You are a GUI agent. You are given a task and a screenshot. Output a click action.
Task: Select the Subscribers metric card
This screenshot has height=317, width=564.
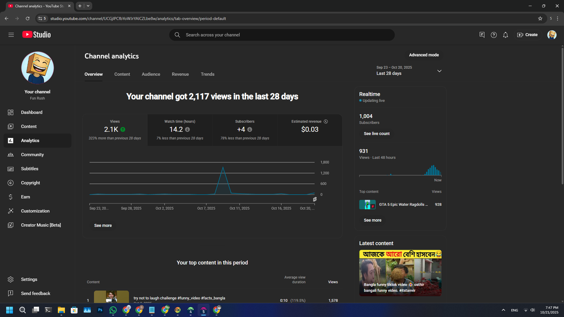(x=245, y=130)
